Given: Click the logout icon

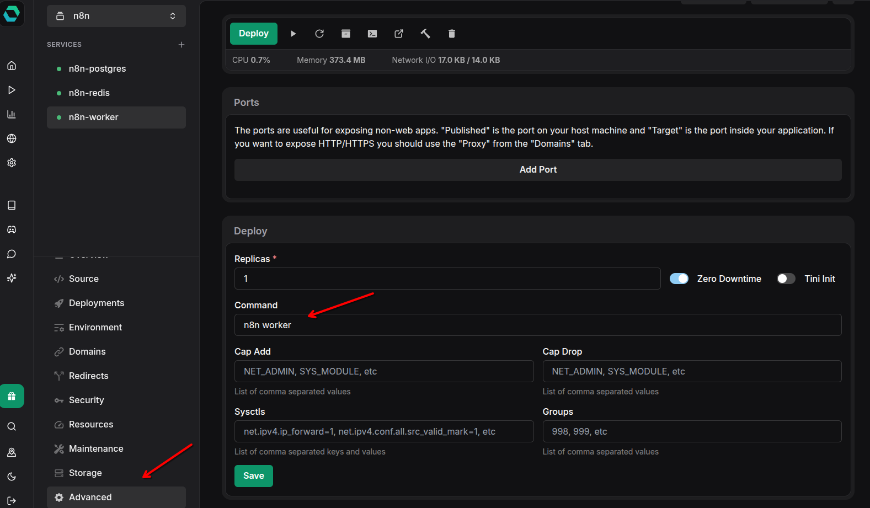Looking at the screenshot, I should pyautogui.click(x=12, y=501).
